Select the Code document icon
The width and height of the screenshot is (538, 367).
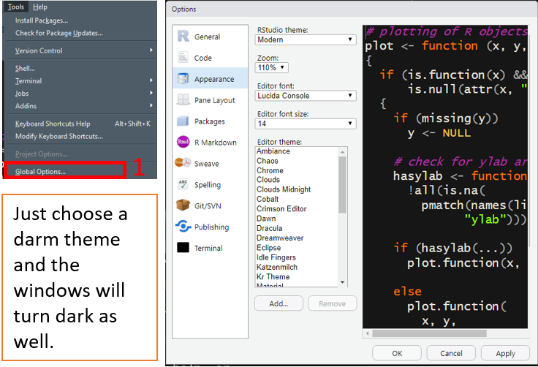183,58
